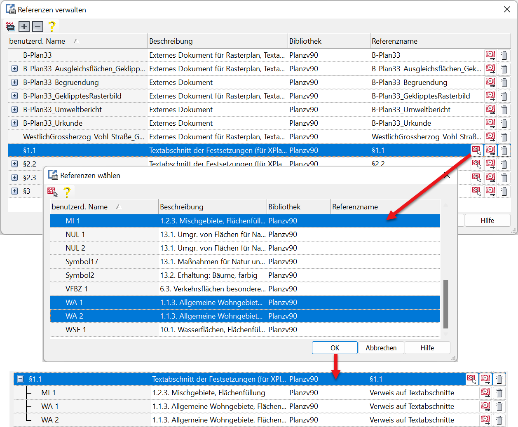Click the trash icon for §3 row

click(x=504, y=191)
